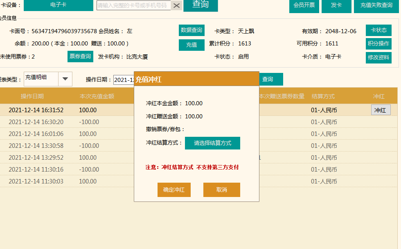Open 票券查询 coupon query

(80, 57)
